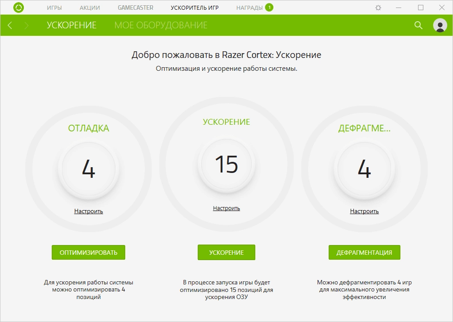Image resolution: width=453 pixels, height=322 pixels.
Task: Click the ДЕФРАГМЕ... circle showing 4
Action: (x=365, y=169)
